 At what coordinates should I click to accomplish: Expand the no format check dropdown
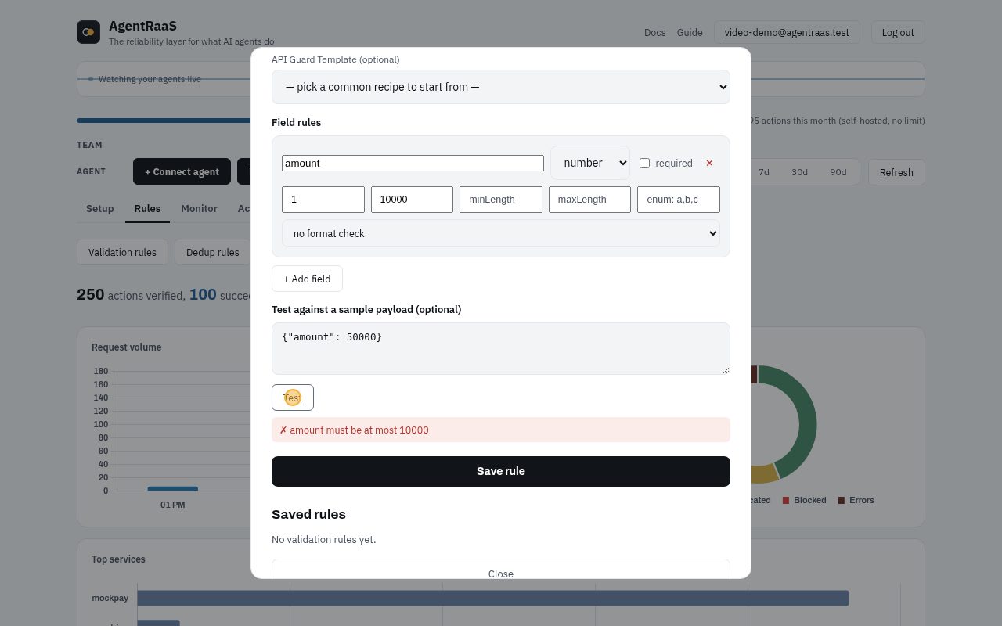[501, 233]
